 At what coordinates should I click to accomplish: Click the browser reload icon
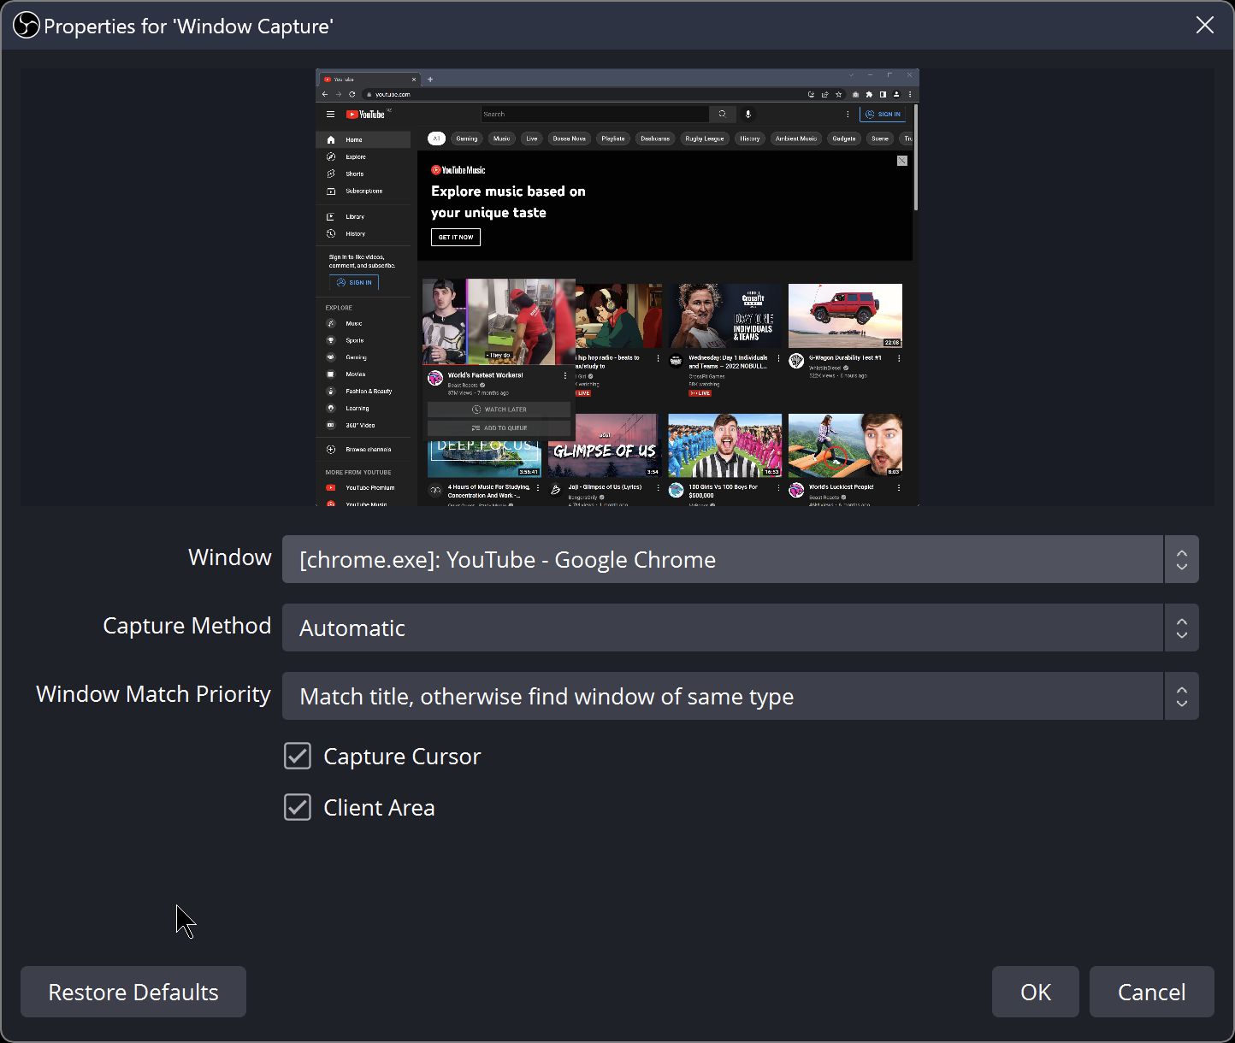[x=352, y=94]
